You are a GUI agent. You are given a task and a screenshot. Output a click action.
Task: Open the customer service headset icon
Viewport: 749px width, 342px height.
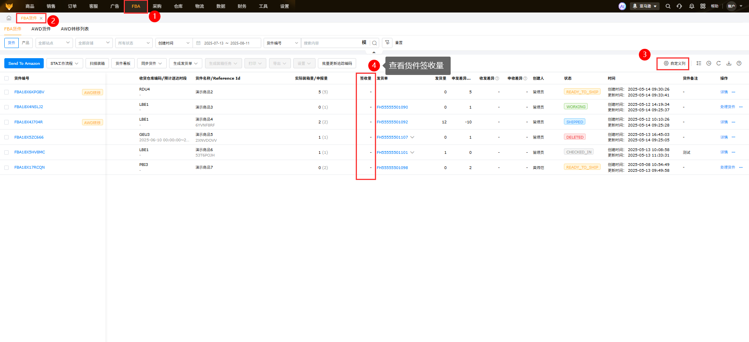[679, 6]
